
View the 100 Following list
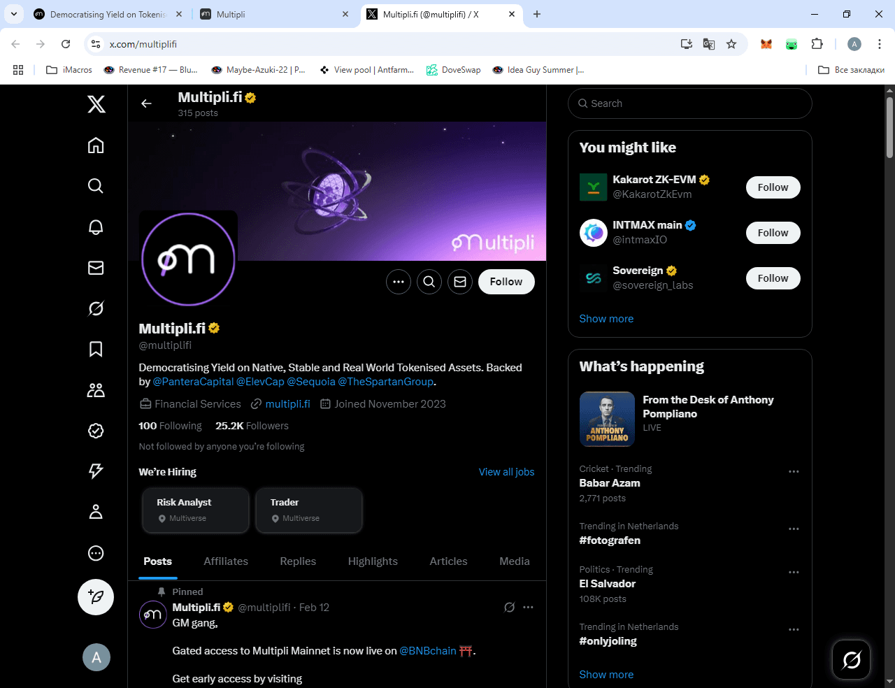[x=170, y=426]
